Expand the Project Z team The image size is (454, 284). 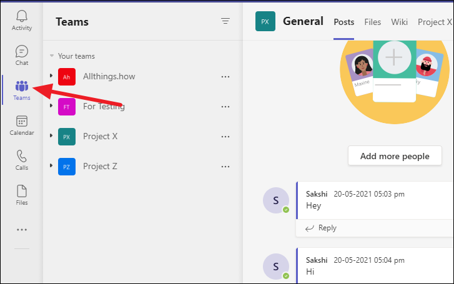(51, 165)
